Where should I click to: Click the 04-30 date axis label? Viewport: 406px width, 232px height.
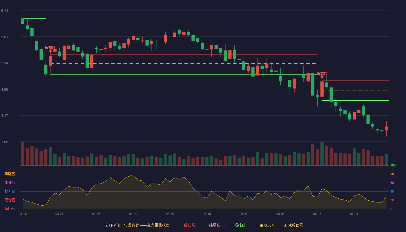[170, 214]
